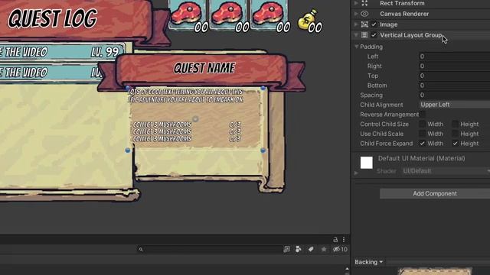Open the Shader UI/Default dropdown
Image resolution: width=490 pixels, height=275 pixels.
(x=446, y=171)
